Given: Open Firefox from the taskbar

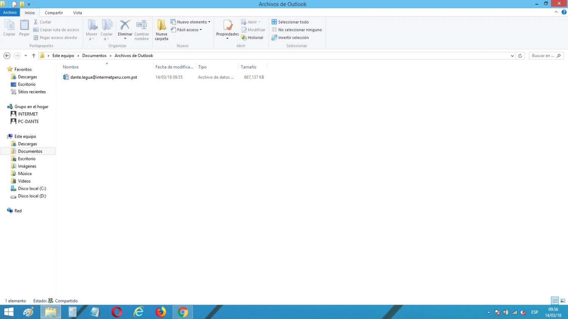Looking at the screenshot, I should tap(161, 312).
